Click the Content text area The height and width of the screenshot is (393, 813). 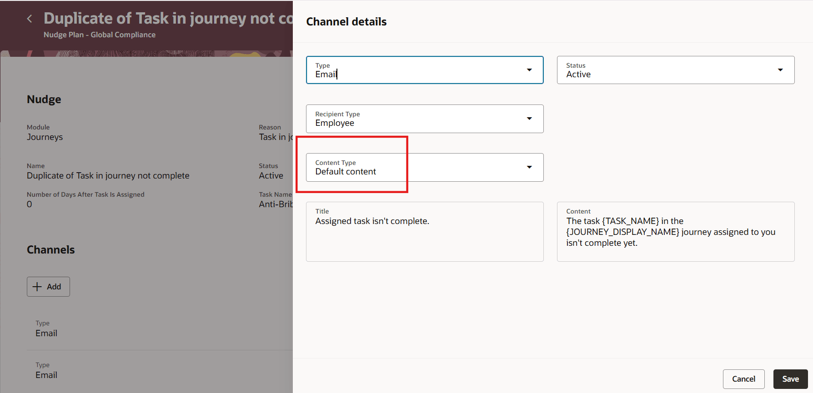coord(676,232)
